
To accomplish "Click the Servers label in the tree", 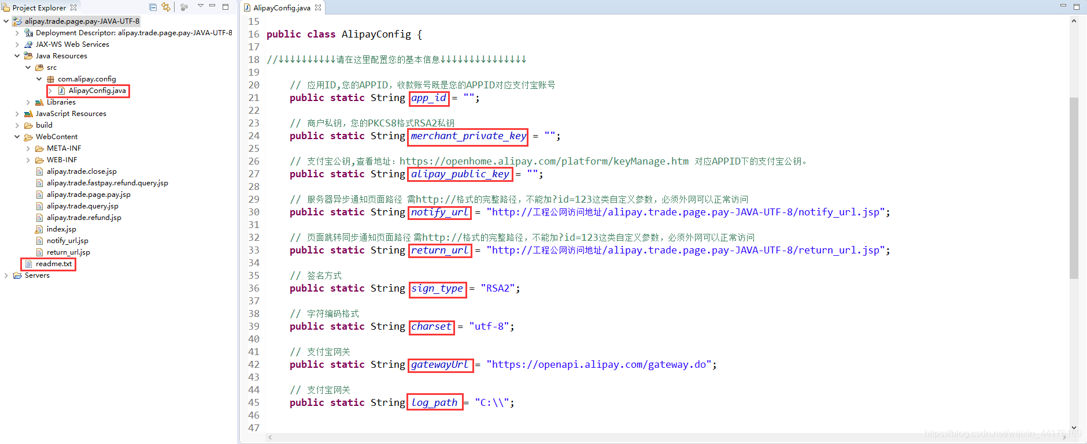I will click(37, 275).
